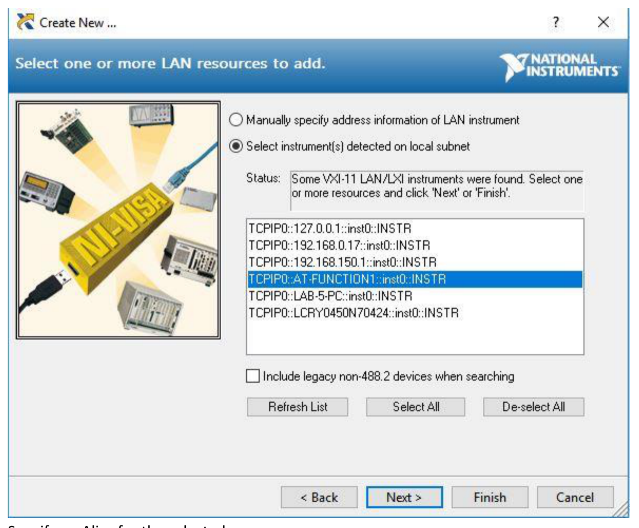Image resolution: width=639 pixels, height=528 pixels.
Task: Select TCPIP0::192.168.0.17::inst0::INSTR resource
Action: click(415, 245)
